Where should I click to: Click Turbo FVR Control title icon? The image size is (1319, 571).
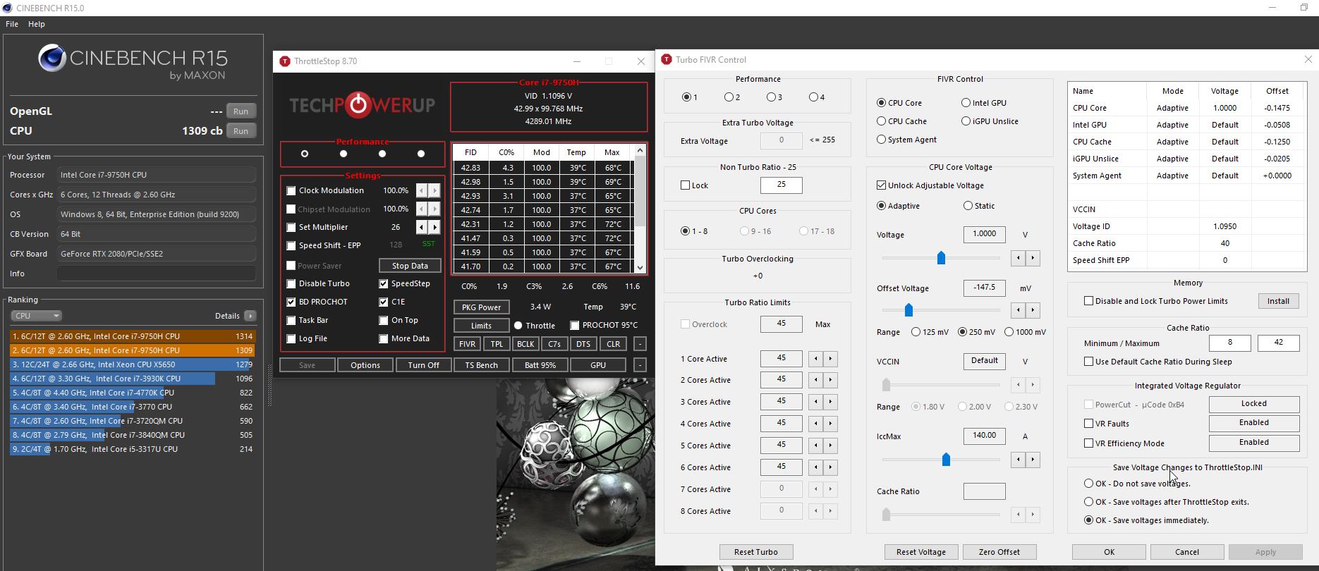pyautogui.click(x=667, y=60)
